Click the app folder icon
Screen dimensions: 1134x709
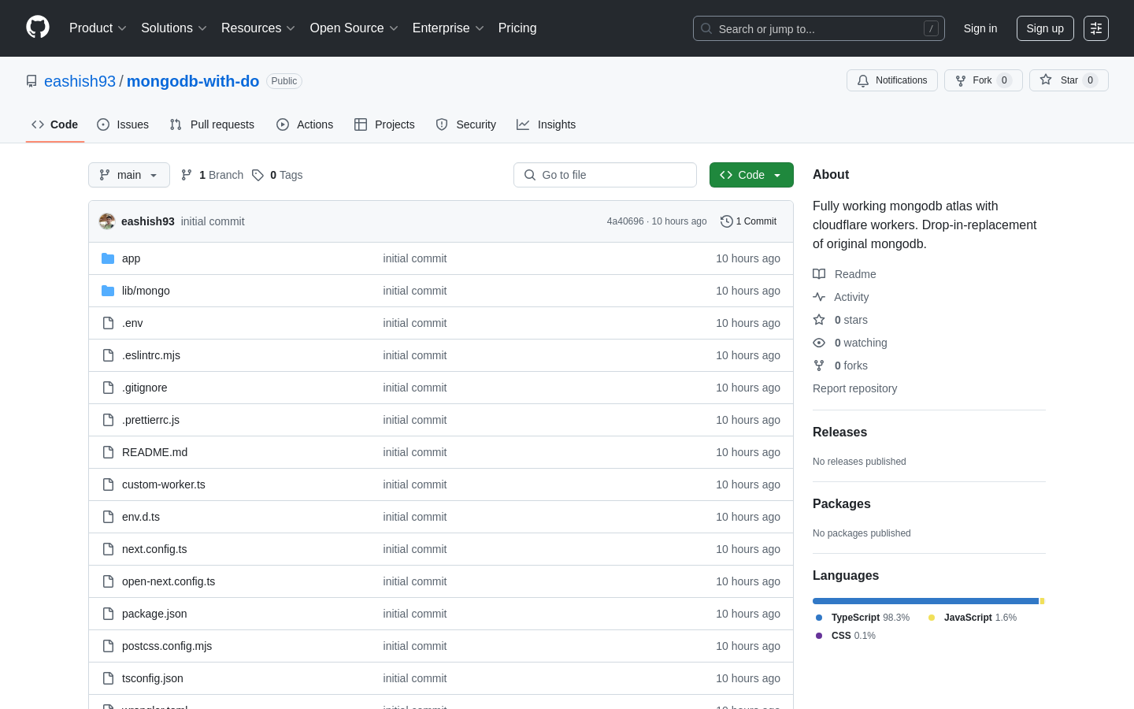click(108, 258)
